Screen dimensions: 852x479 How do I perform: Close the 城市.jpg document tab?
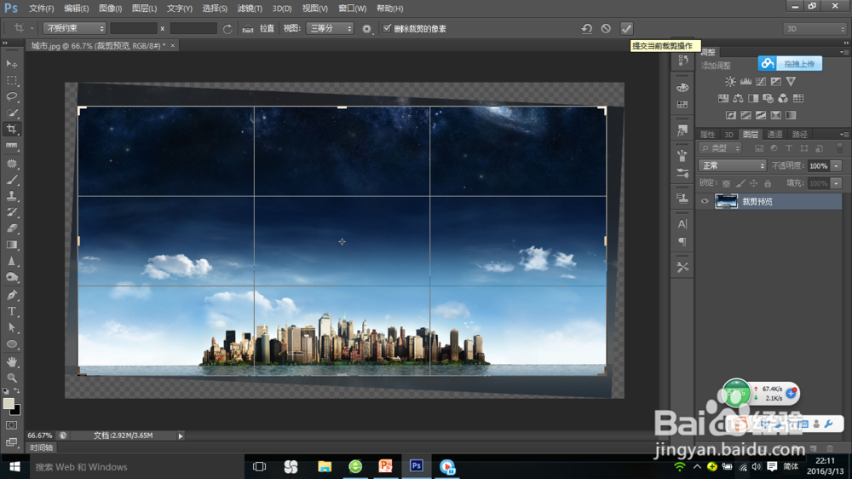(173, 46)
